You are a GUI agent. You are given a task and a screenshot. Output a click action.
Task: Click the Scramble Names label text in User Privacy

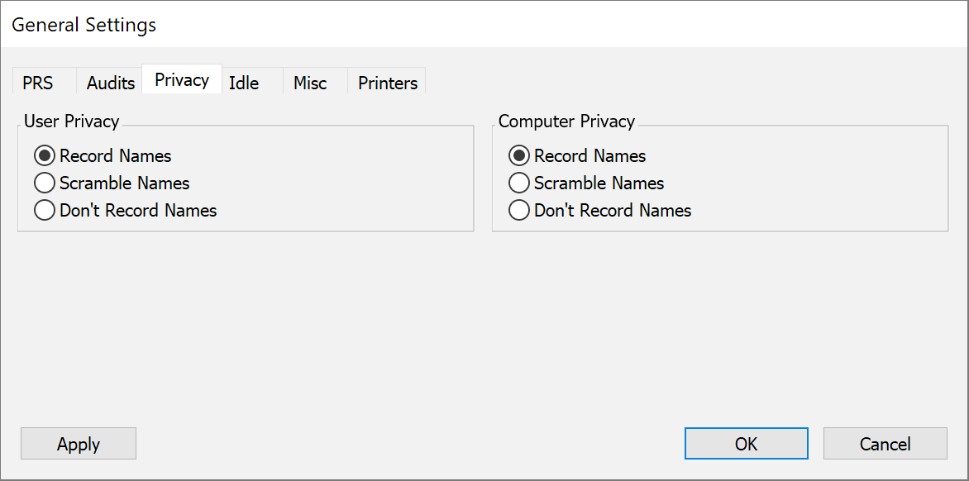[125, 183]
